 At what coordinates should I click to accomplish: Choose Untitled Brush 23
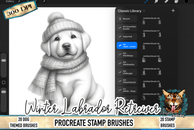pos(152,84)
